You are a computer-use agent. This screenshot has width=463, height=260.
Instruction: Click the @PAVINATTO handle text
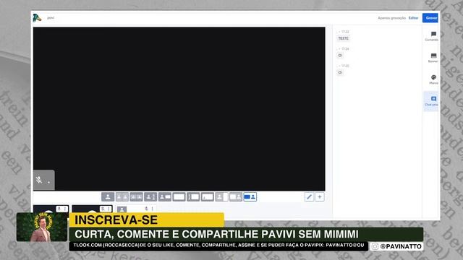pyautogui.click(x=401, y=246)
